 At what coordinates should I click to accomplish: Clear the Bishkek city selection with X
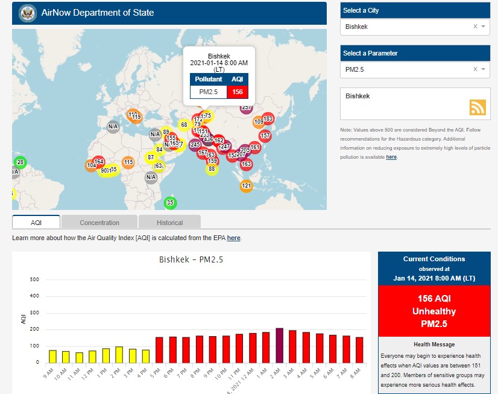tap(474, 27)
